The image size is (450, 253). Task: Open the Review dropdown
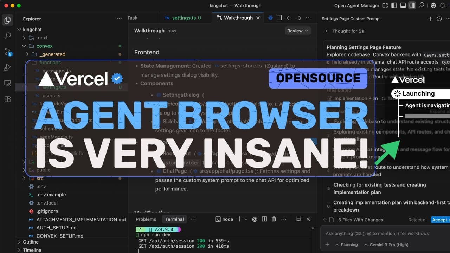(x=298, y=31)
